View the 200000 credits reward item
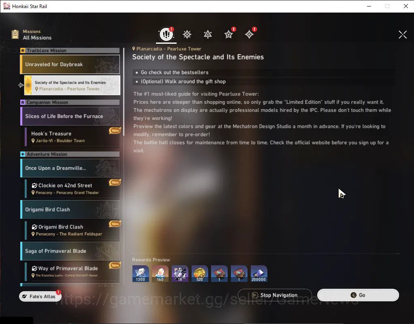 (259, 273)
